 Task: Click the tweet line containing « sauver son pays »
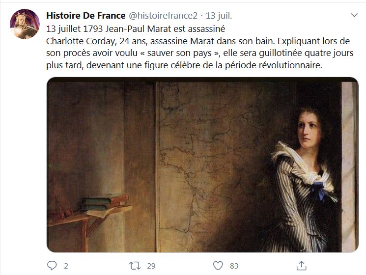(200, 53)
